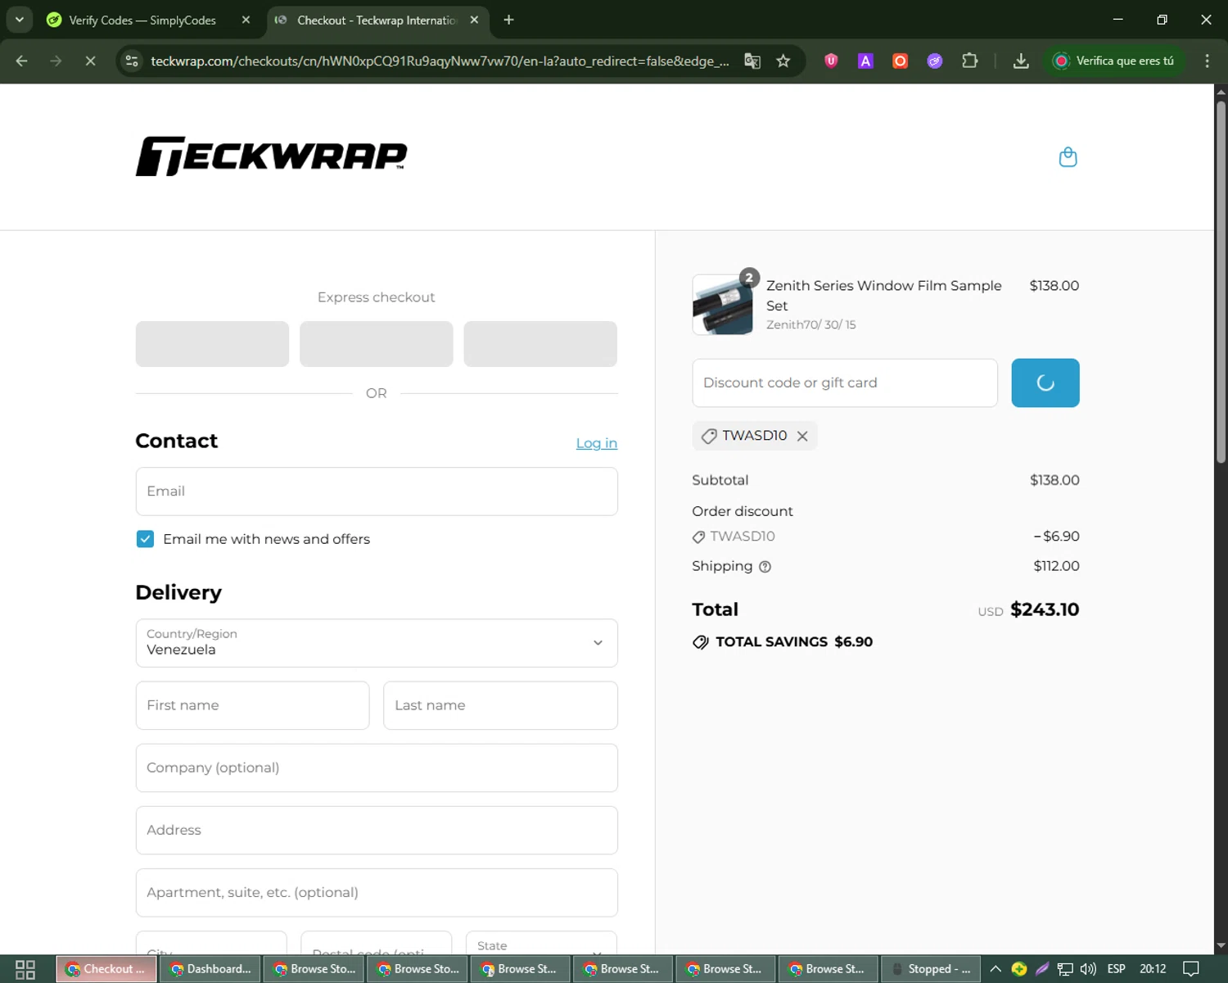Screen dimensions: 1228x983
Task: Open the purple A extension
Action: 865,61
